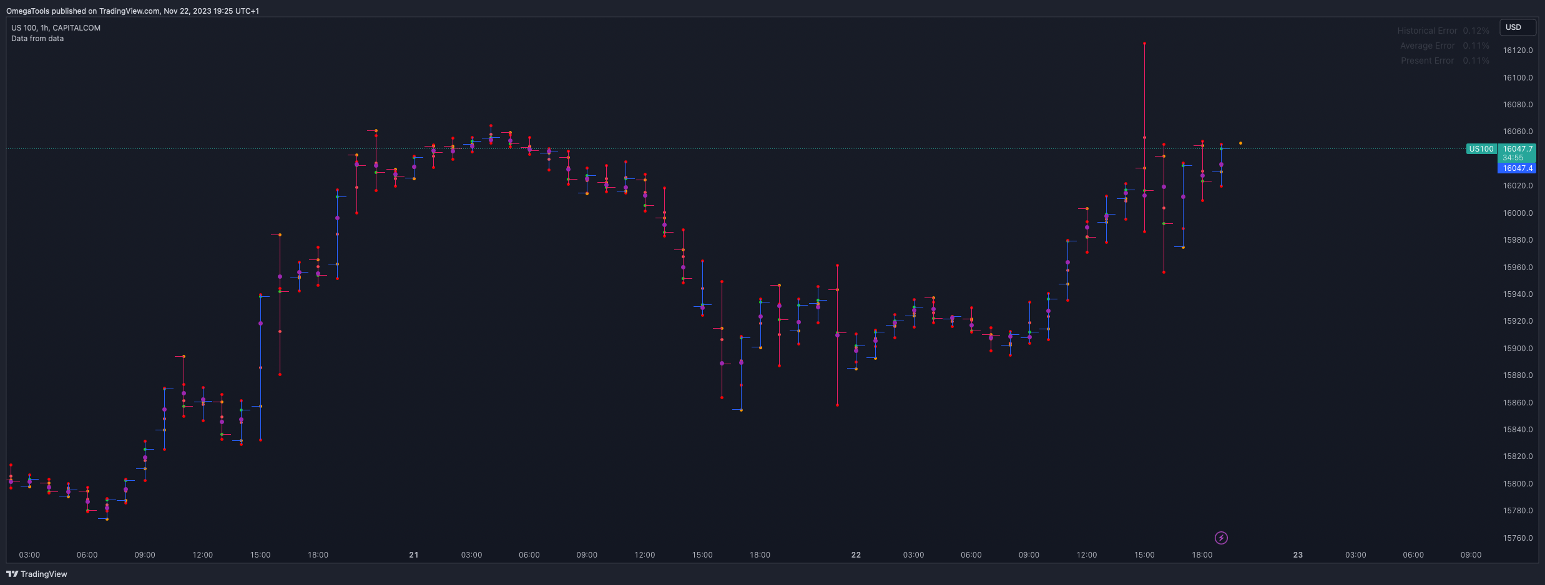Image resolution: width=1545 pixels, height=585 pixels.
Task: Click the purple lightning bolt event icon
Action: (x=1221, y=538)
